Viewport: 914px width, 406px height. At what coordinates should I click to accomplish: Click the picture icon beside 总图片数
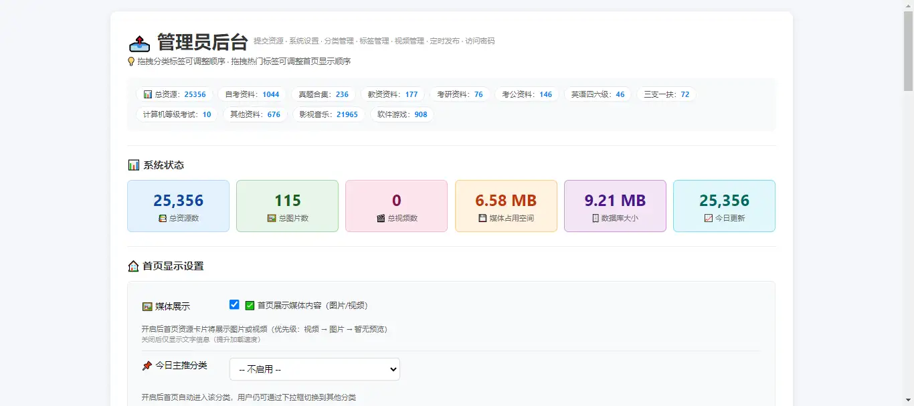point(272,218)
